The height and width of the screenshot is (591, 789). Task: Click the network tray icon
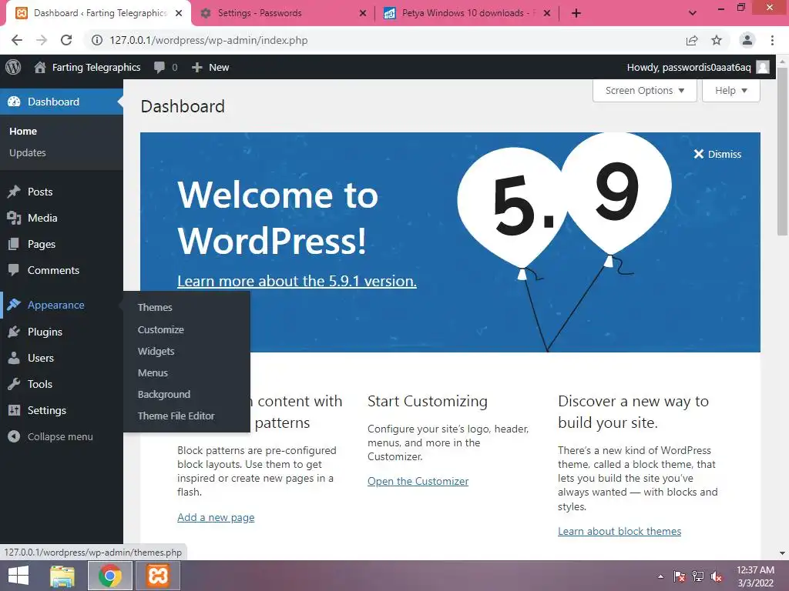pyautogui.click(x=698, y=576)
